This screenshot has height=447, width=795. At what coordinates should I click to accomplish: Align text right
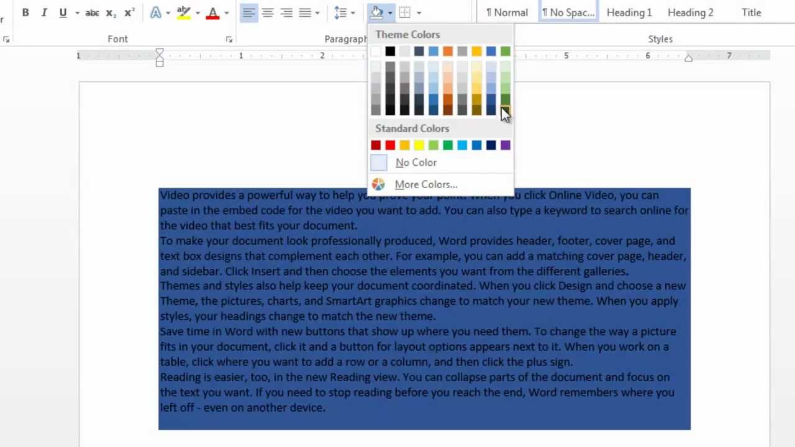[286, 12]
